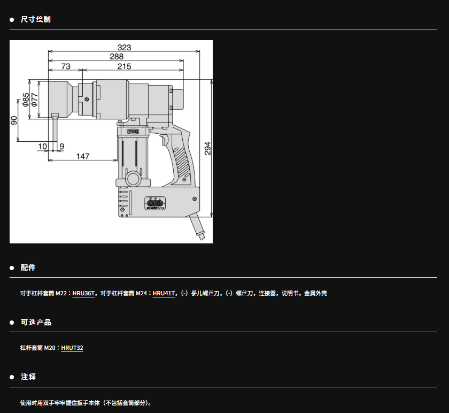Screen dimensions: 449x413
Task: Click the wrench dimension drawing image
Action: tap(111, 142)
